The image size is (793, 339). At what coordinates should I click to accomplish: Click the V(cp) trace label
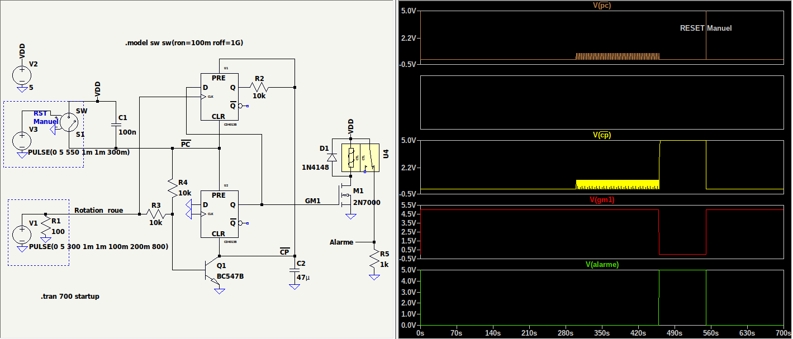pyautogui.click(x=601, y=135)
